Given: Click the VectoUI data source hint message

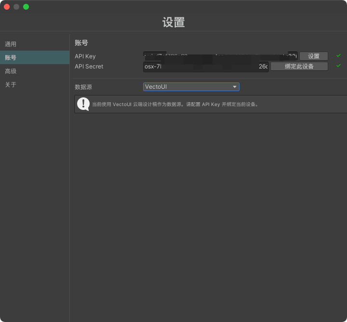Looking at the screenshot, I should [x=175, y=104].
